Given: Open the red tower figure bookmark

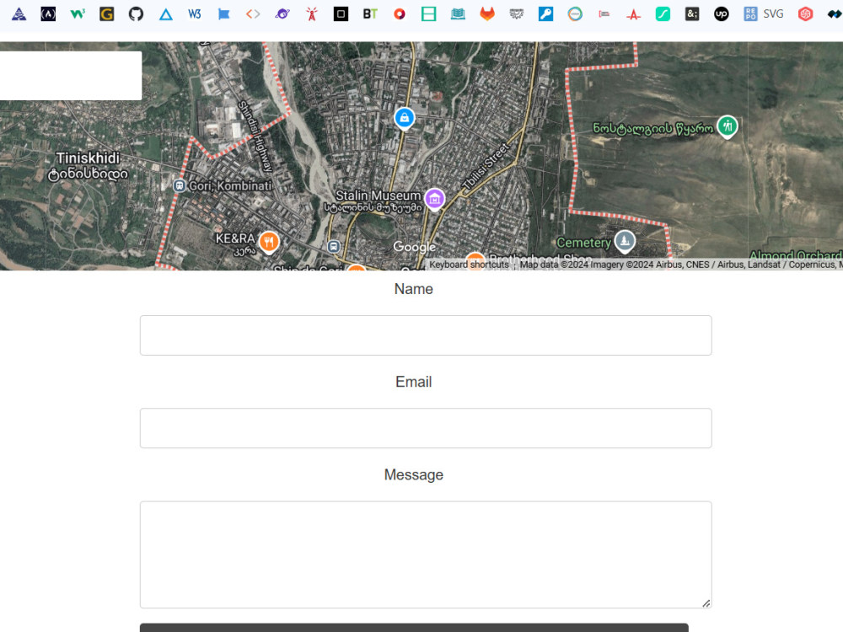Looking at the screenshot, I should (x=312, y=14).
